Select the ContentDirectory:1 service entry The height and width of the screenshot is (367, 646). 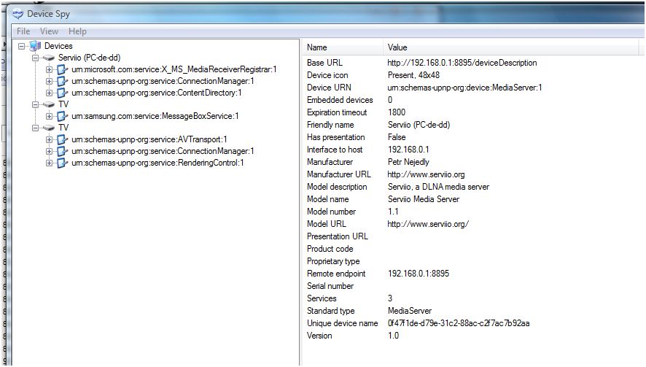pyautogui.click(x=156, y=93)
